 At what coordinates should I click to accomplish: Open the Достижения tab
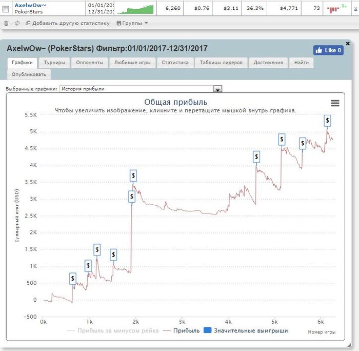click(x=268, y=63)
